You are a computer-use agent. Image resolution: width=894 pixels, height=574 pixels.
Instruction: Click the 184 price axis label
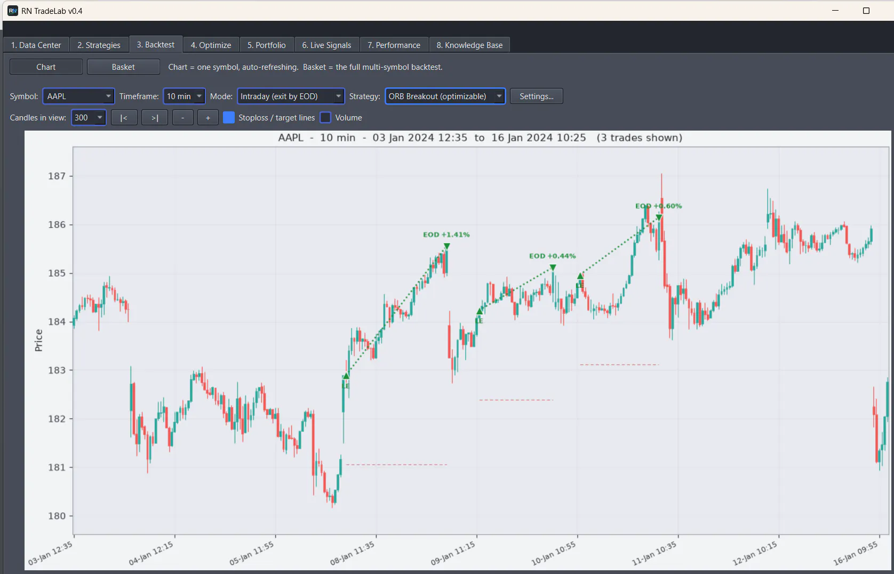57,321
